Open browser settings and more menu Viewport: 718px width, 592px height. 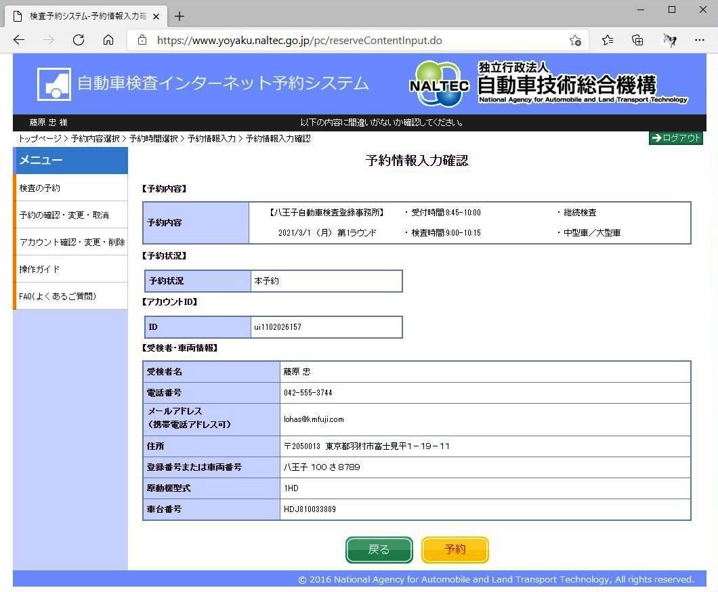pos(699,40)
